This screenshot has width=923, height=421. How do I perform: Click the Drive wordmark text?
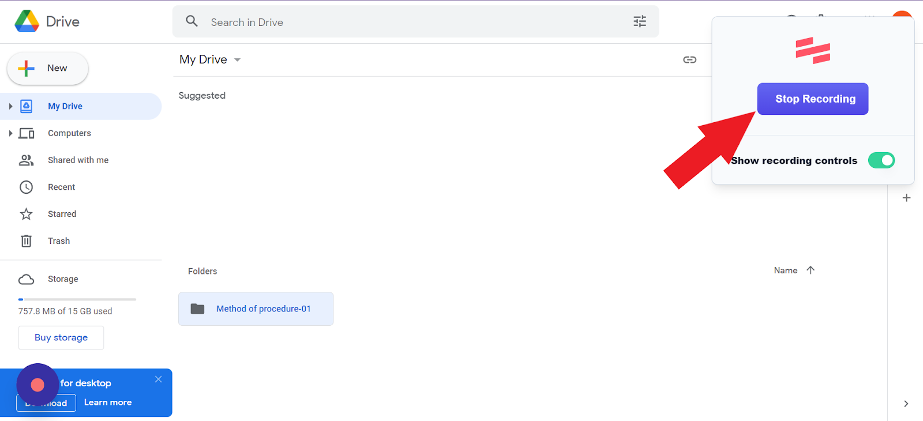tap(62, 22)
